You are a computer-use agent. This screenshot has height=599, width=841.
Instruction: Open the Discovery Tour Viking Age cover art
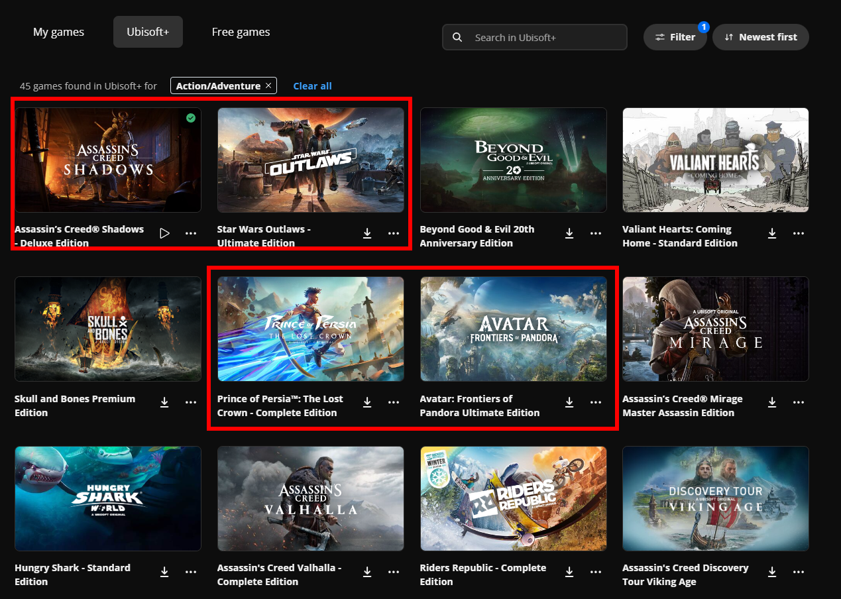[716, 498]
